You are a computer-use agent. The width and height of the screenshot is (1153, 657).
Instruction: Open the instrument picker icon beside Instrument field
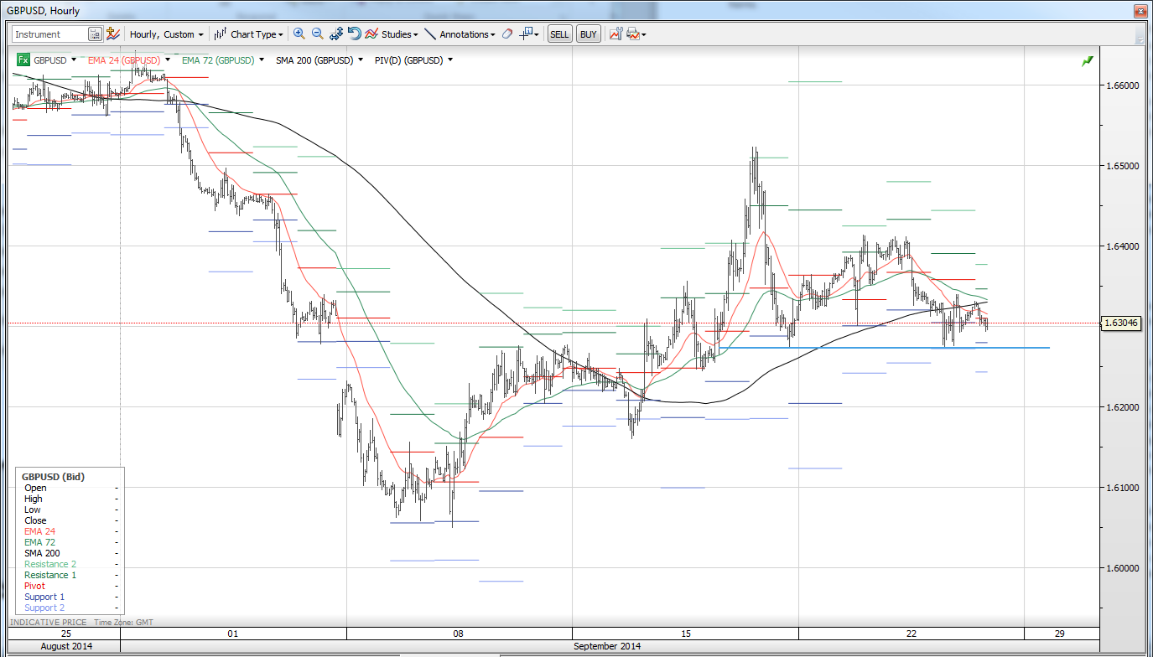coord(95,34)
